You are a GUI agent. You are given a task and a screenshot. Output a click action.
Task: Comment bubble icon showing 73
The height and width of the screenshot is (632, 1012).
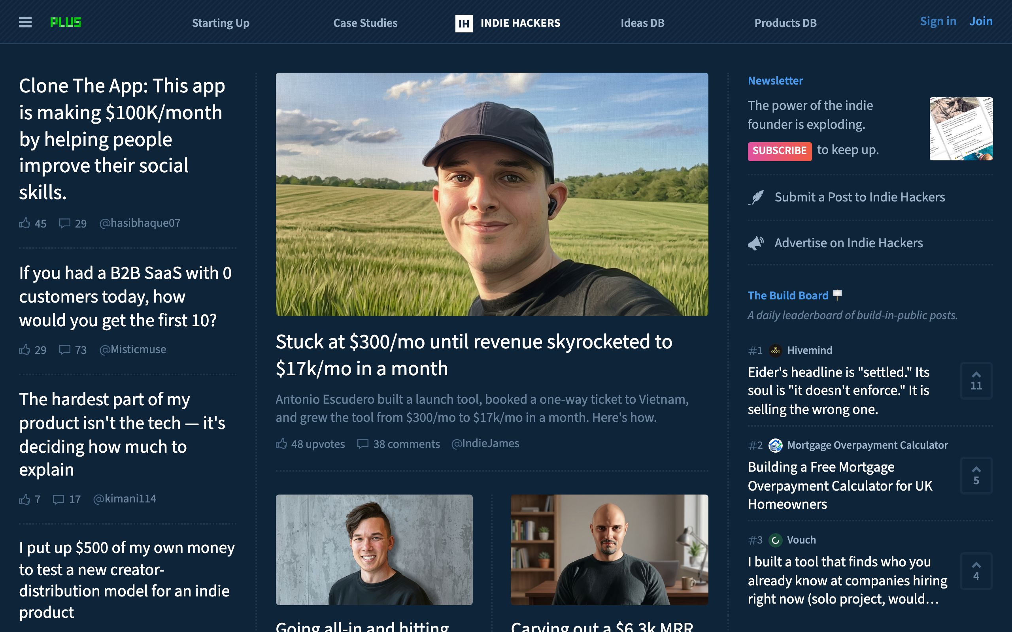pos(64,350)
